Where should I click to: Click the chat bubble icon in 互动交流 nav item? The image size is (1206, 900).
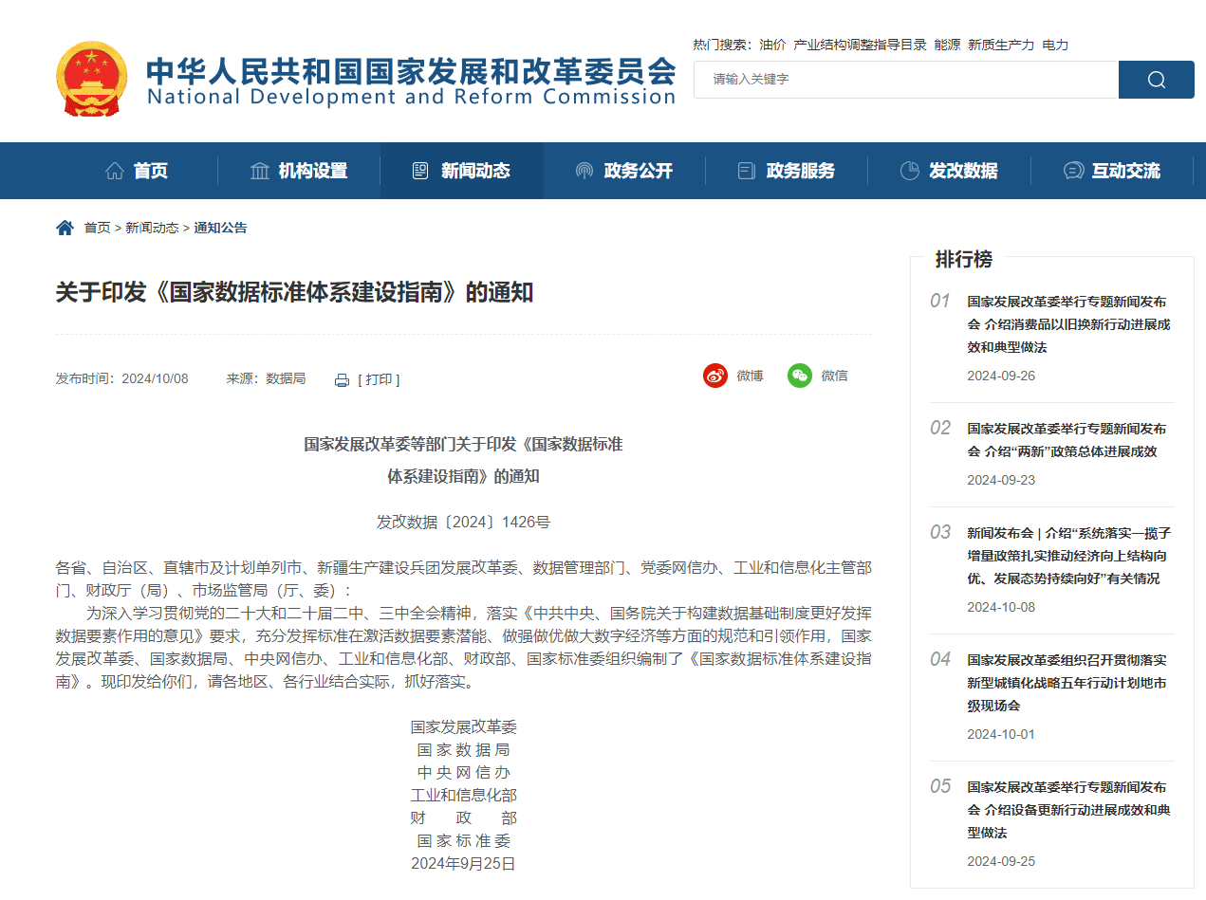tap(1073, 171)
